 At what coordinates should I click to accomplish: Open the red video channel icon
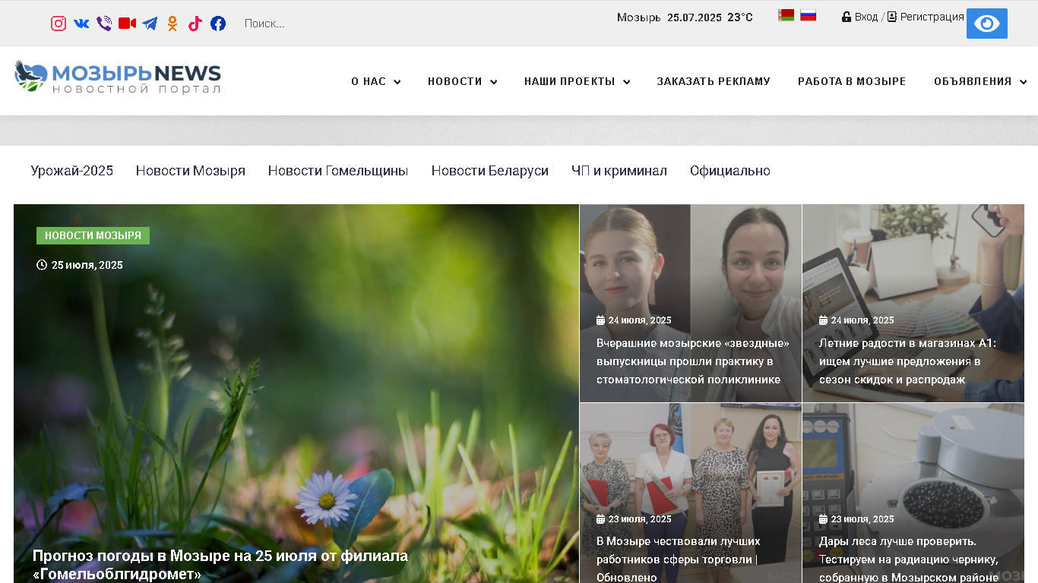tap(127, 24)
